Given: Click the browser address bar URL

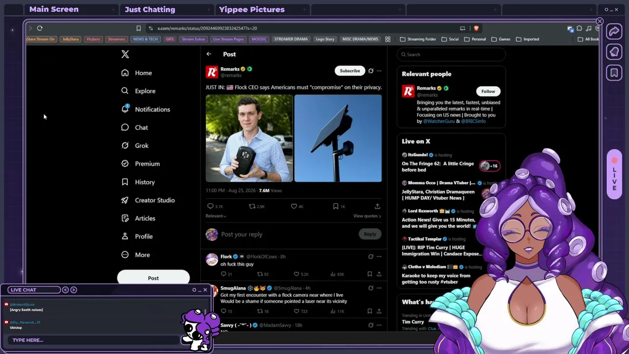Looking at the screenshot, I should [207, 29].
